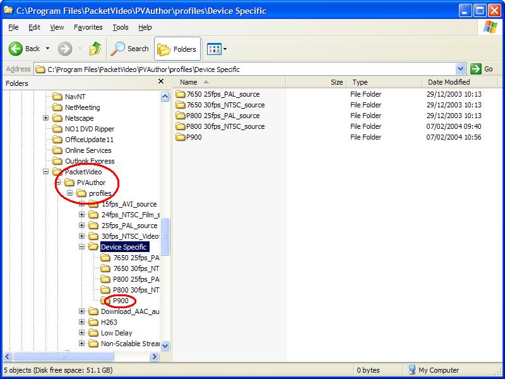Go up one folder level
This screenshot has height=379, width=505.
point(95,49)
